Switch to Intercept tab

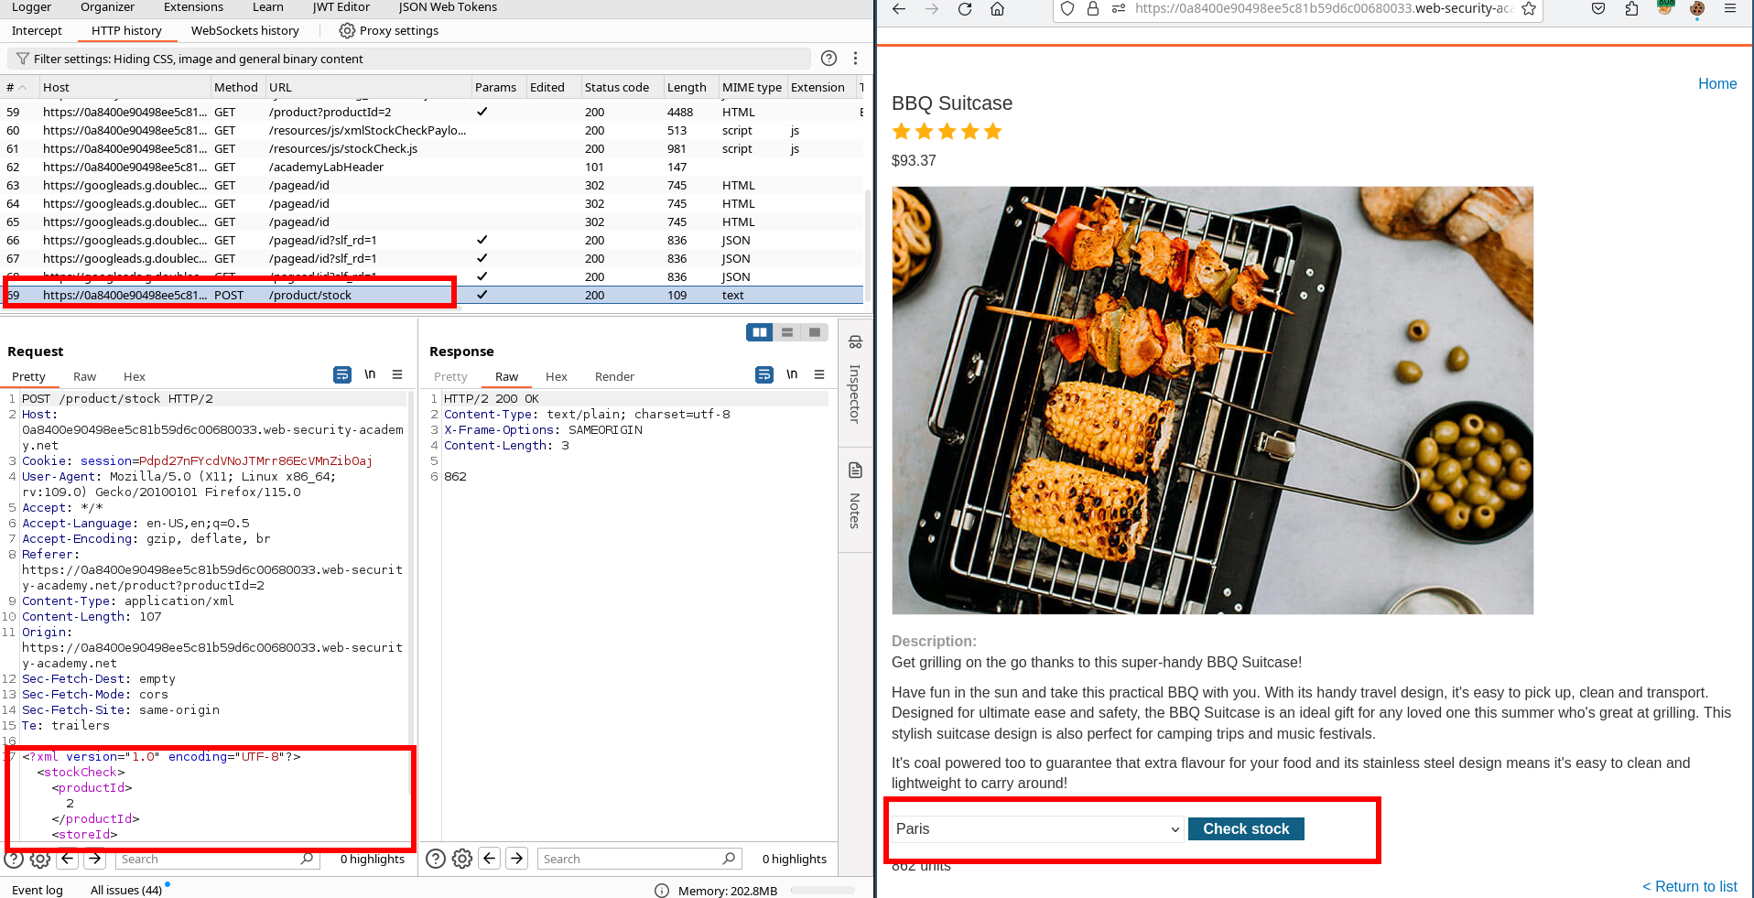[37, 30]
